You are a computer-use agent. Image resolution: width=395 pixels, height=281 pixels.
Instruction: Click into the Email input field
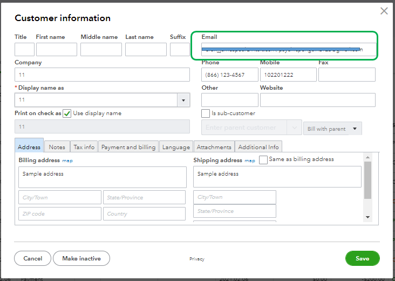(x=284, y=50)
